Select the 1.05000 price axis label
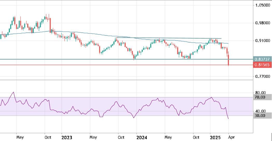 [x=262, y=5]
